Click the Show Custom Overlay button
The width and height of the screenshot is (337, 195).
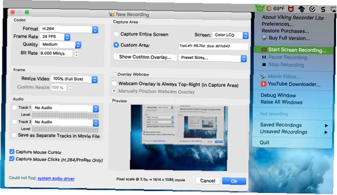pos(145,57)
